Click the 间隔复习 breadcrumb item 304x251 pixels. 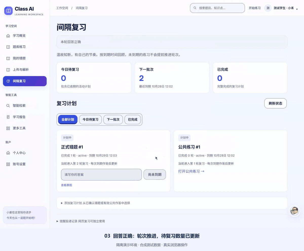[x=82, y=8]
